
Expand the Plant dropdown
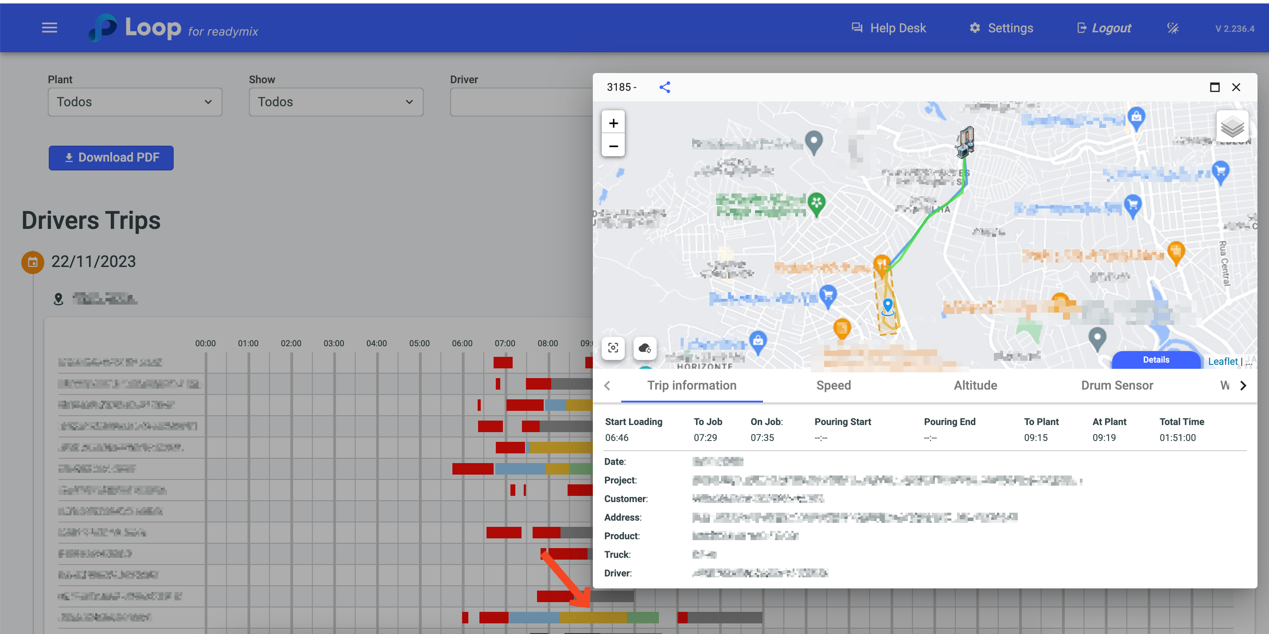(x=135, y=102)
